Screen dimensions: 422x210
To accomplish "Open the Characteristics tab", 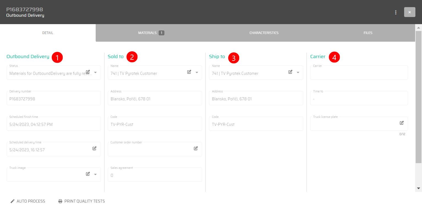I will point(264,33).
